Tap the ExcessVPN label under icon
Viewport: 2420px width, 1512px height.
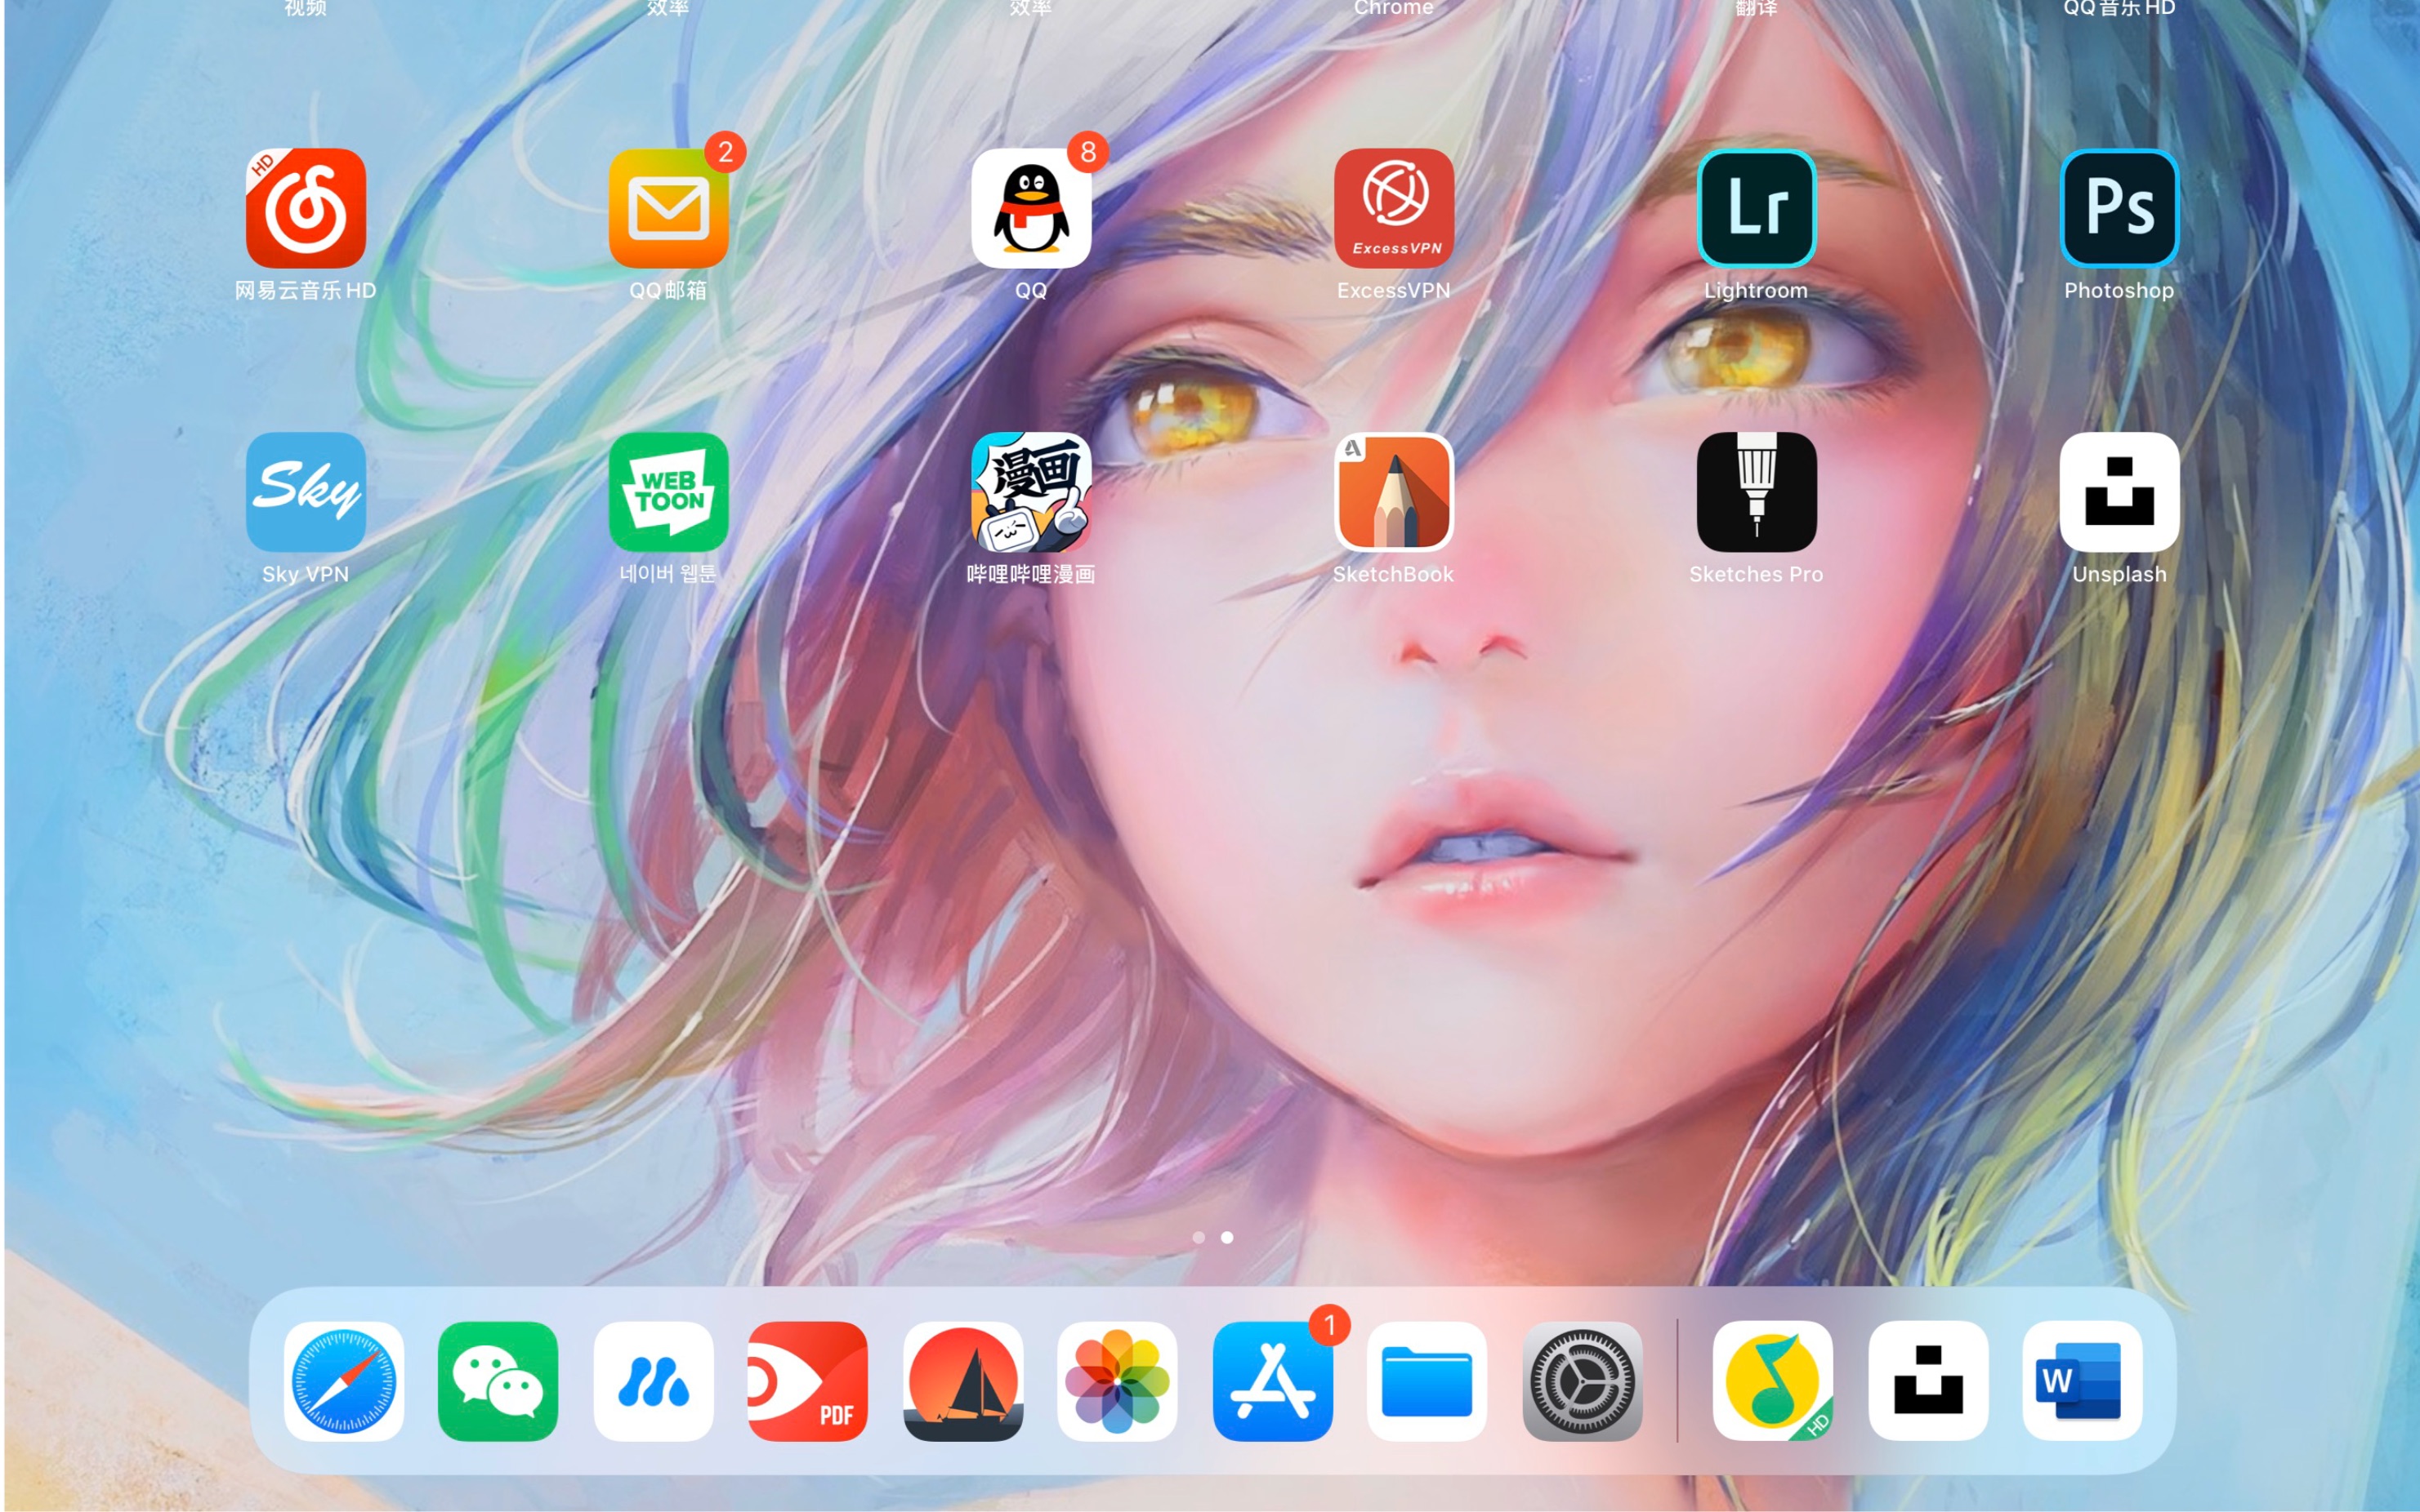click(x=1394, y=290)
